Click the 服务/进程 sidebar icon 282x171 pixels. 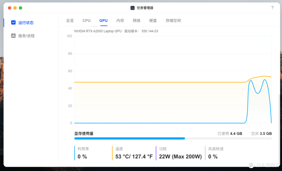coord(13,36)
